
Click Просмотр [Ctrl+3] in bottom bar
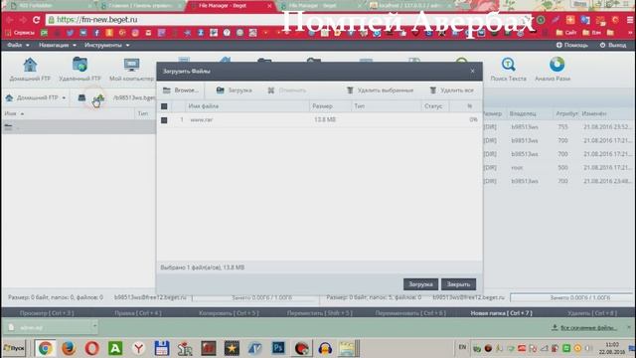click(x=47, y=313)
